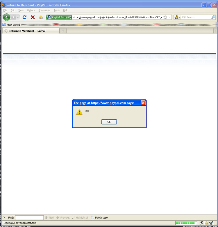Open the View menu
Image resolution: width=218 pixels, height=227 pixels.
tap(21, 10)
